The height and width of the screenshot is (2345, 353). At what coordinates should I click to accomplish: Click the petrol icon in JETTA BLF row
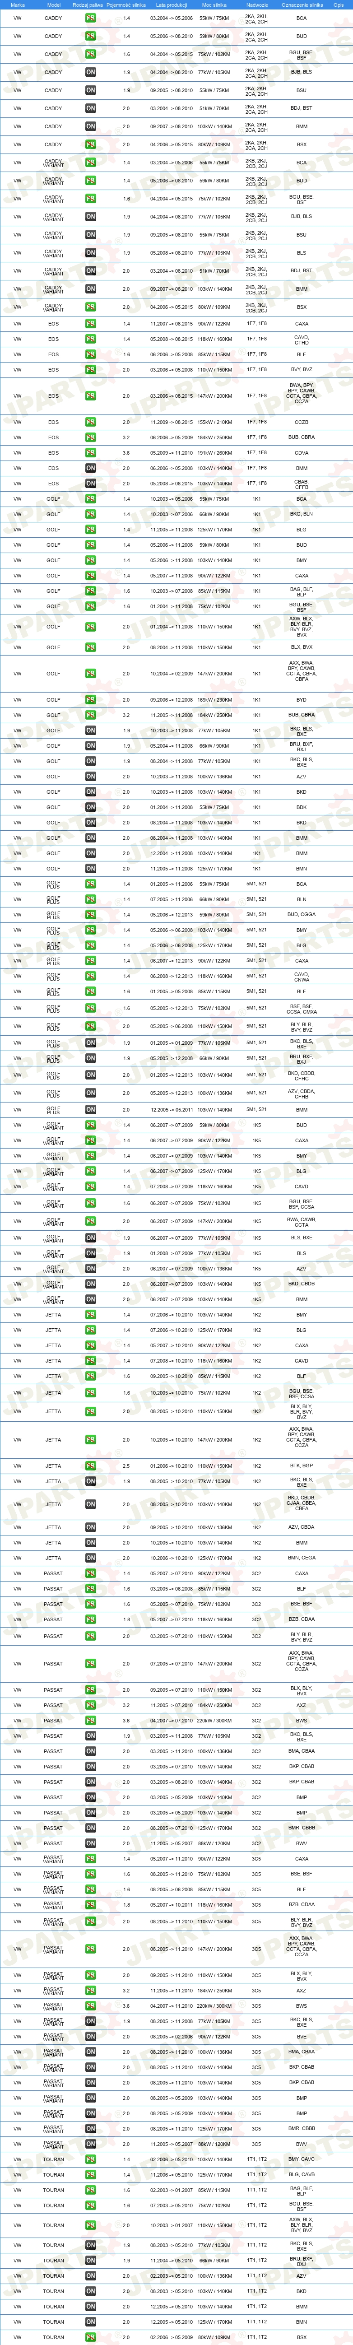pos(90,1377)
